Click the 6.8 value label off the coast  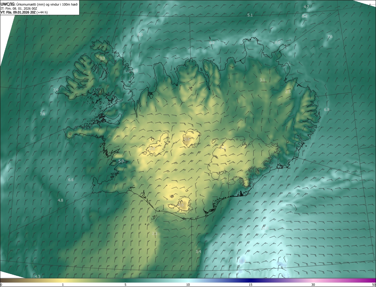(327, 109)
